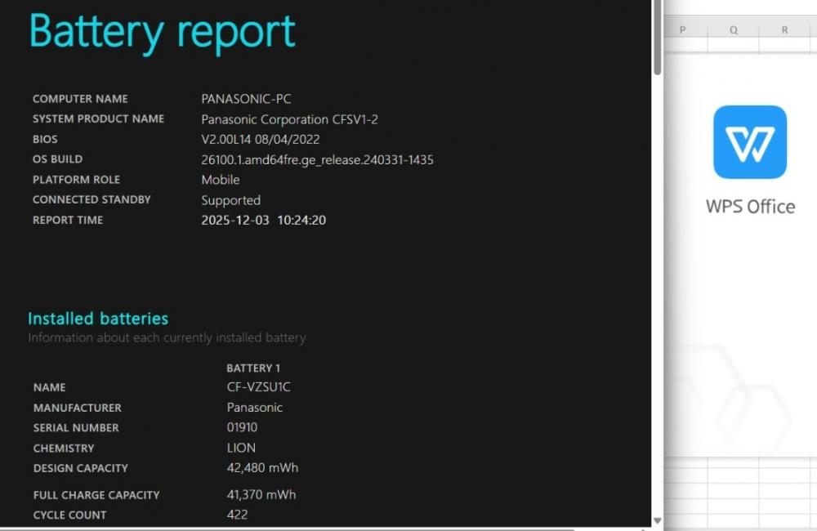The image size is (817, 531).
Task: Click the 'Mobile' platform role value
Action: coord(221,180)
